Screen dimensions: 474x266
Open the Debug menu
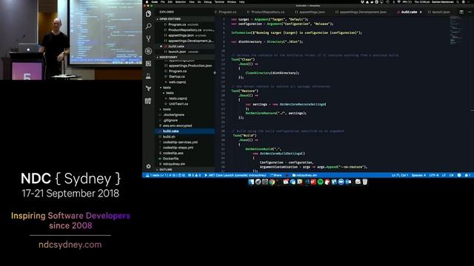point(207,1)
